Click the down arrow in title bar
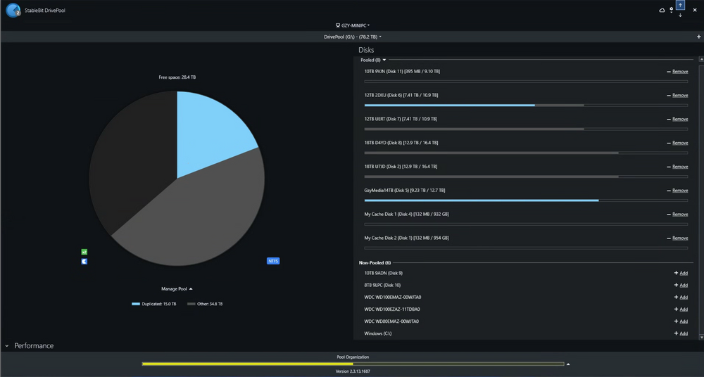Viewport: 704px width, 377px height. [x=681, y=15]
